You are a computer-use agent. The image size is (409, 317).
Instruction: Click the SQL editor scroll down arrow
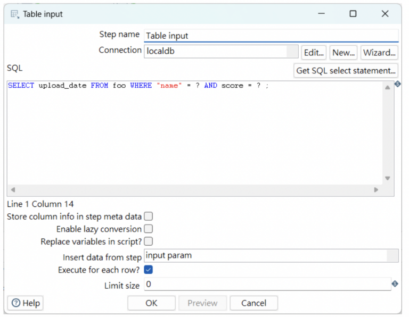tap(388, 179)
